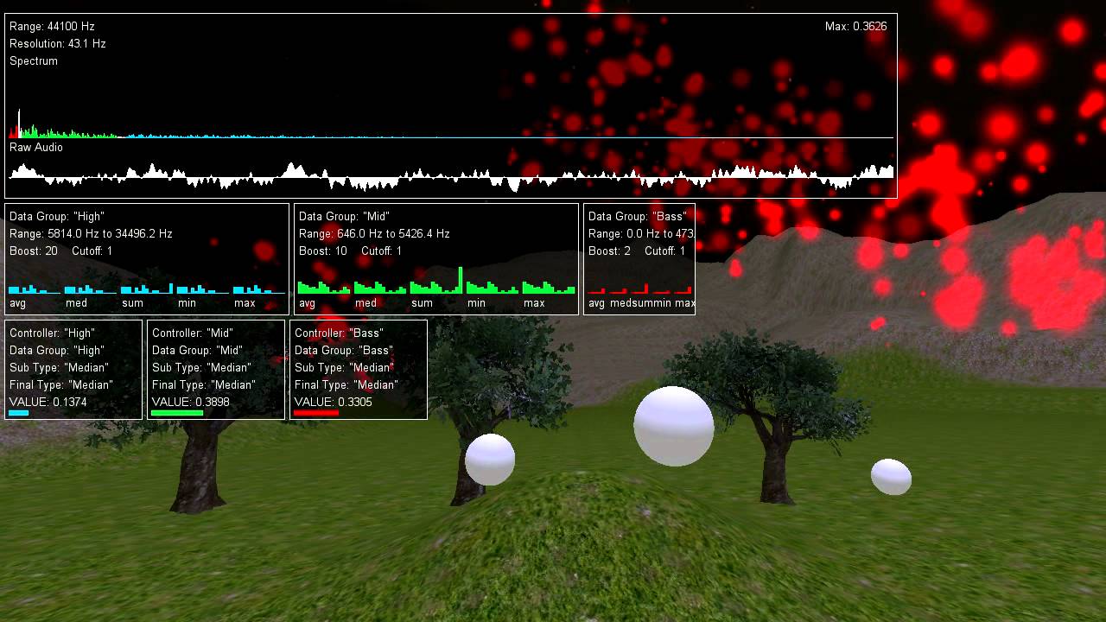This screenshot has height=622, width=1106.
Task: Click "Sub Type: "Median"" in High controller
Action: point(59,368)
